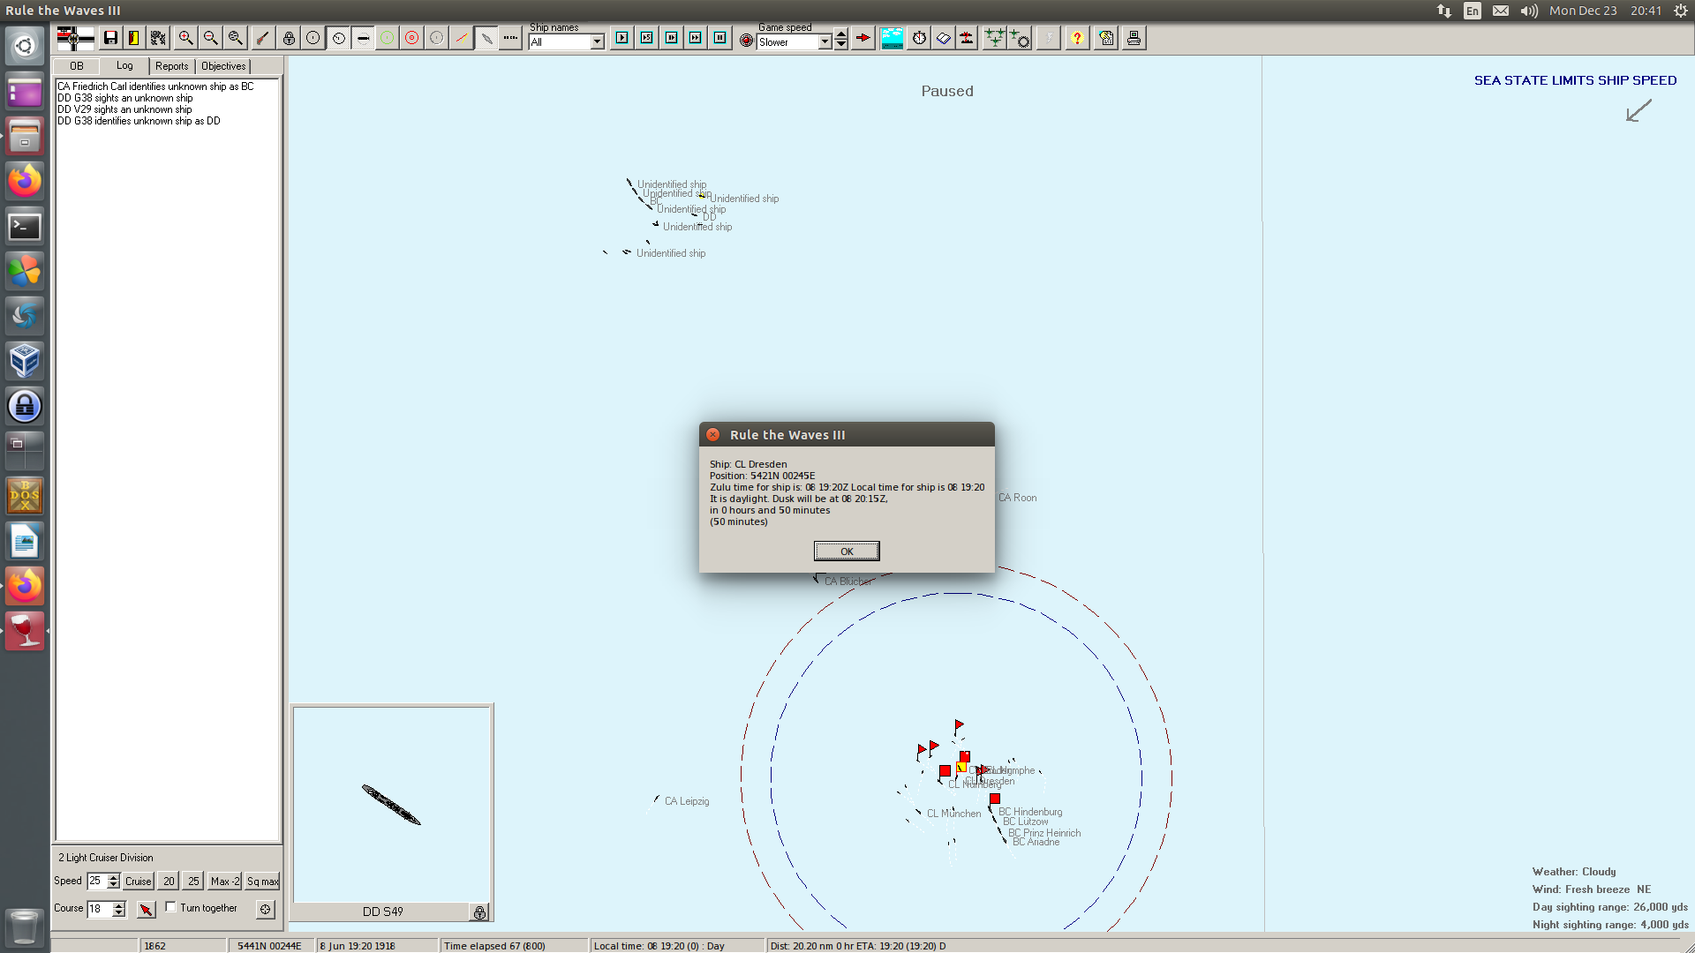Toggle the Turn together checkbox
This screenshot has height=953, width=1695.
coord(171,907)
